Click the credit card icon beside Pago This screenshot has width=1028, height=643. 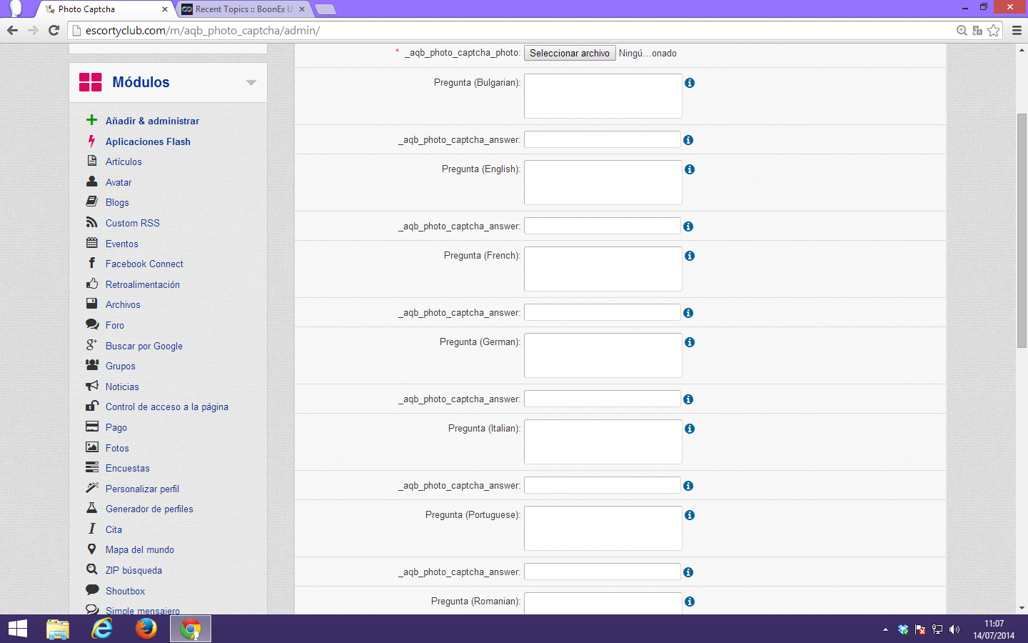pos(92,427)
